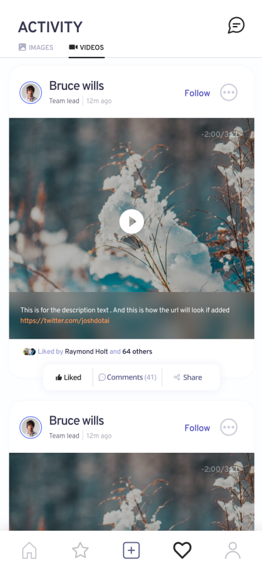Open Comments (41) on the post
The width and height of the screenshot is (262, 570).
tap(128, 377)
